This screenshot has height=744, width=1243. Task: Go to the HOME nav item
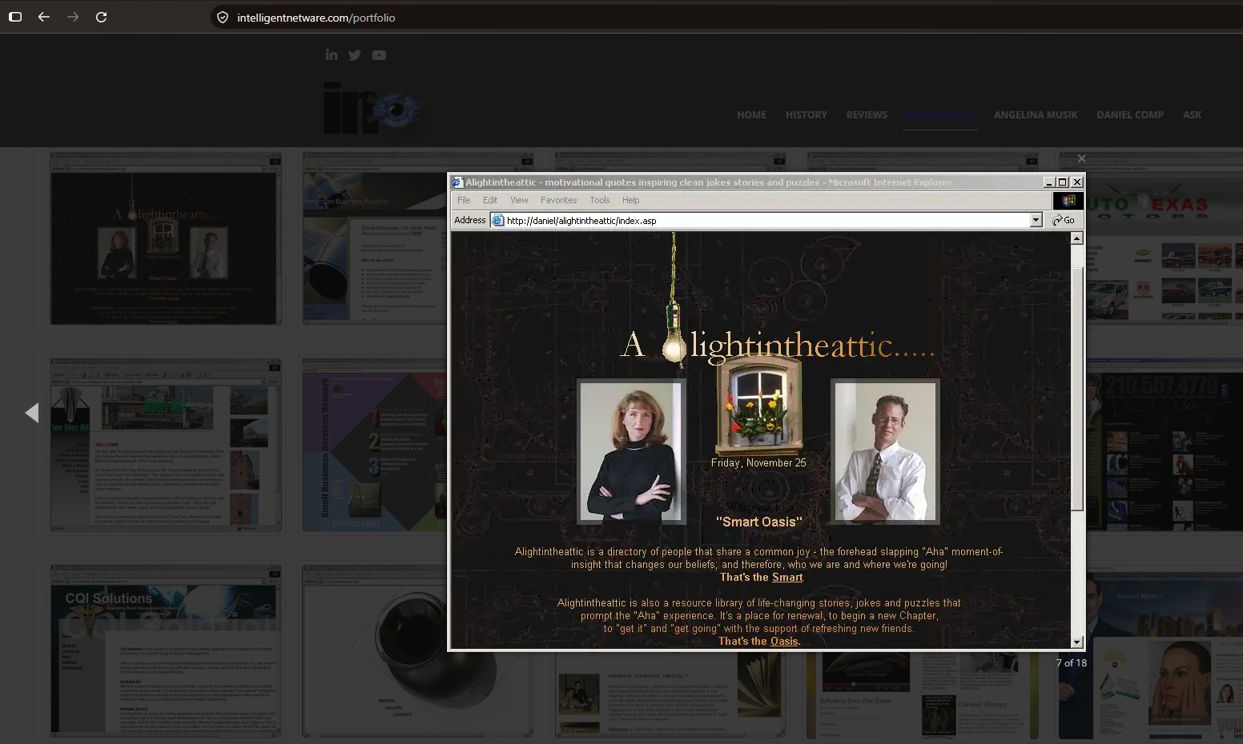[x=751, y=115]
